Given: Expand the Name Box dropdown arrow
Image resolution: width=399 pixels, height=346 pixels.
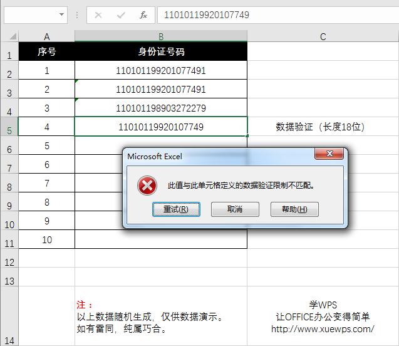Looking at the screenshot, I should (x=61, y=15).
